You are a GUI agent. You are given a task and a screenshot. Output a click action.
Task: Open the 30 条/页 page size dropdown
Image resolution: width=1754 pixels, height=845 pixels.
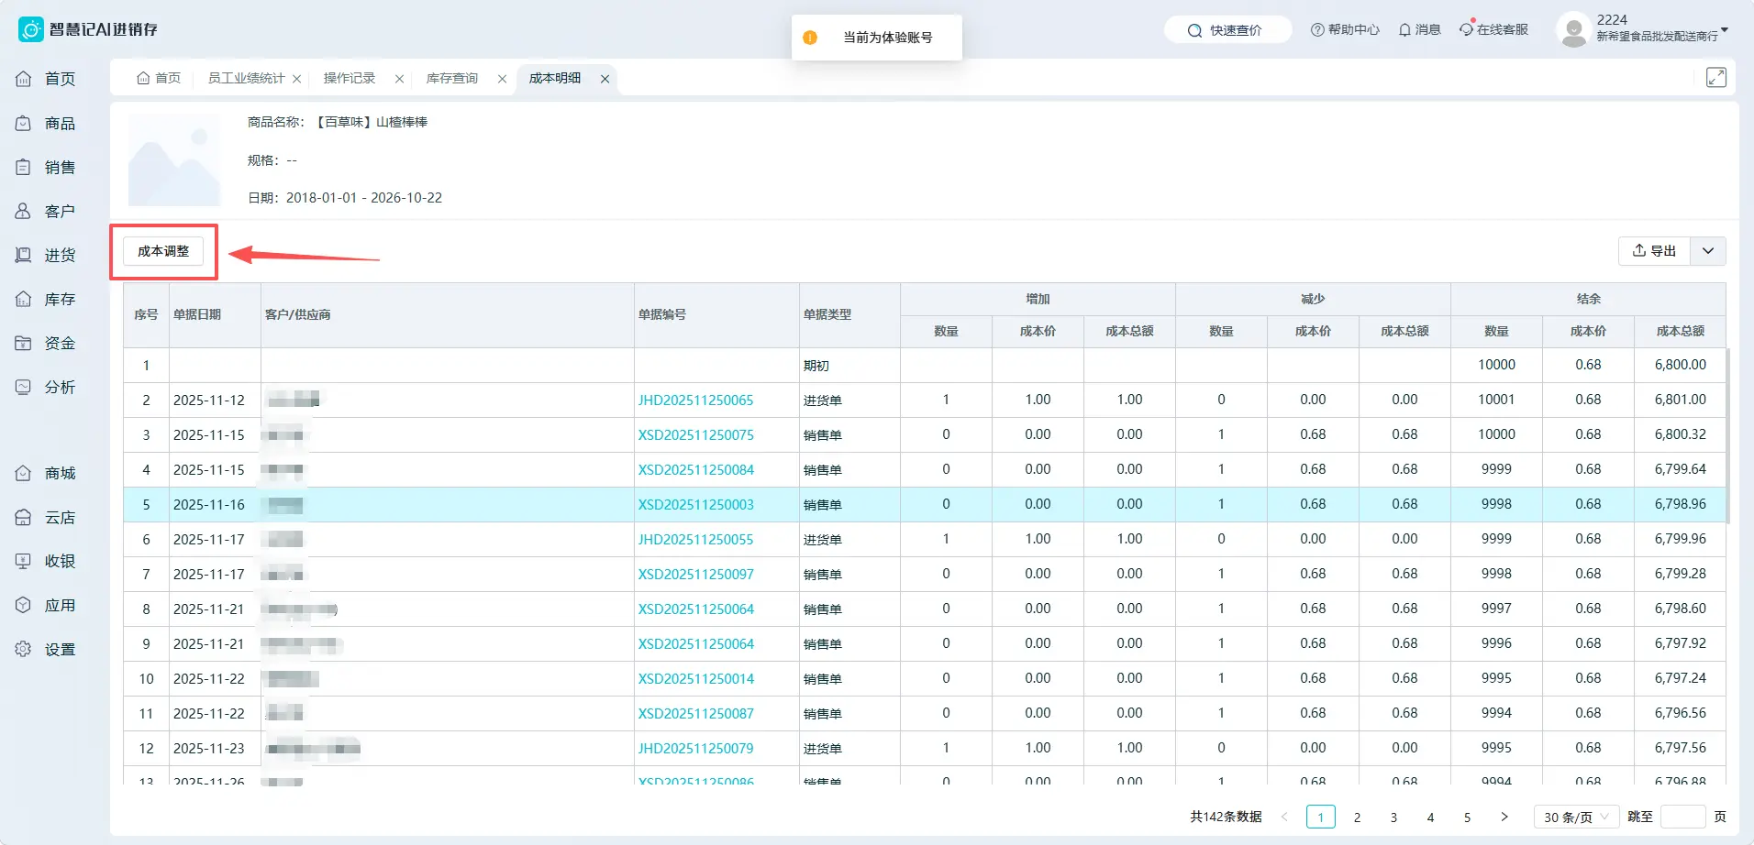[1575, 817]
